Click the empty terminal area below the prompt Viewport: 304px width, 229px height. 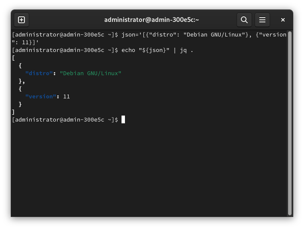(x=150, y=172)
